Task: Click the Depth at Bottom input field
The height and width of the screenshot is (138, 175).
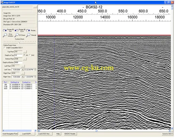Action: tap(18, 62)
